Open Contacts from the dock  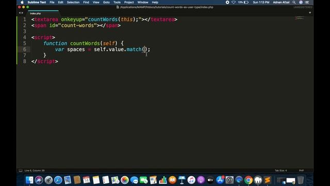click(x=77, y=180)
